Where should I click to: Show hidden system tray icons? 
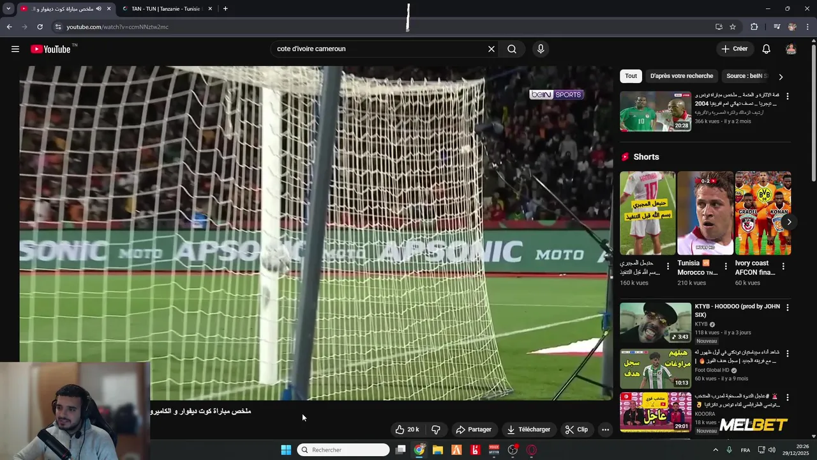click(715, 450)
